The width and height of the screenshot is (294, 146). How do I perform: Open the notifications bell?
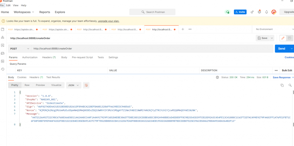click(266, 12)
